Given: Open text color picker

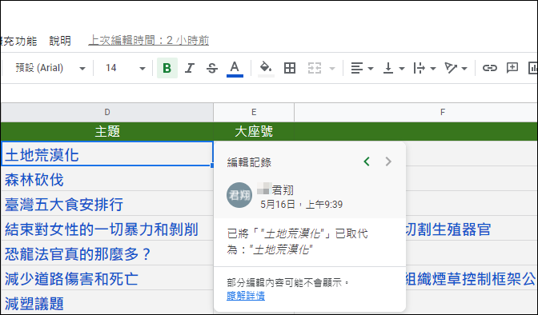Looking at the screenshot, I should click(235, 68).
